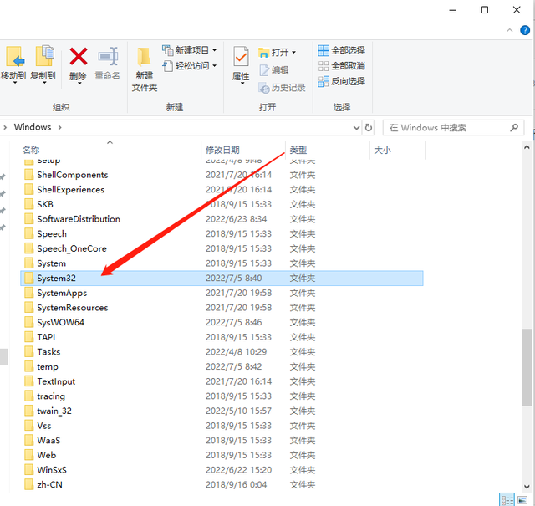Switch to details view icon
535x506 pixels.
coord(507,499)
